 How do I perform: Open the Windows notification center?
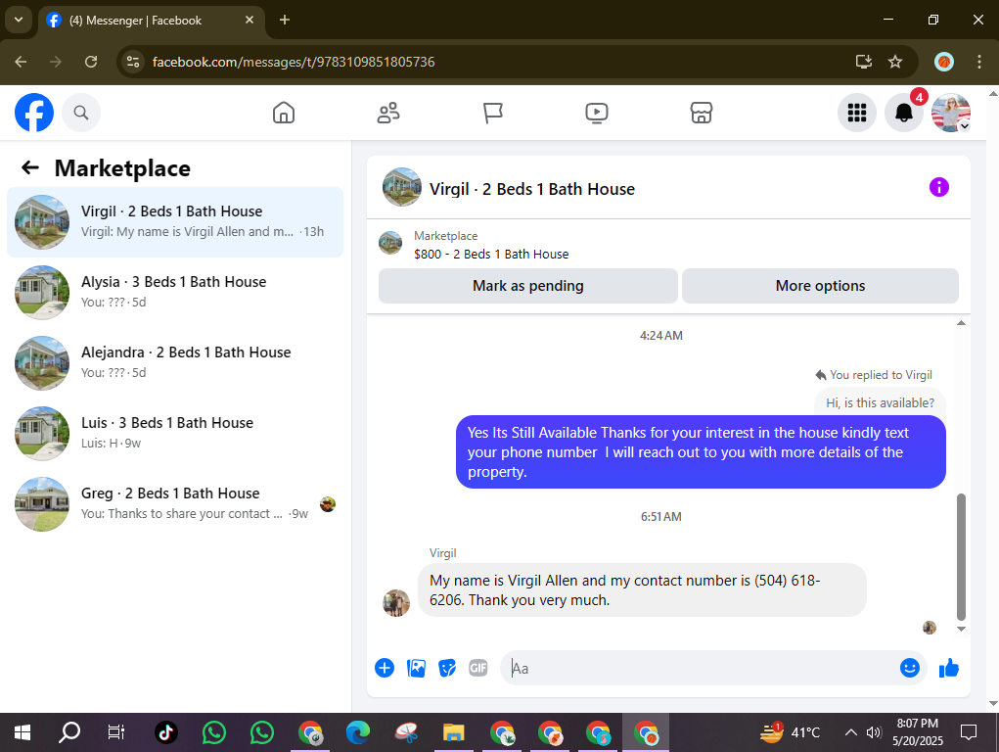[969, 732]
